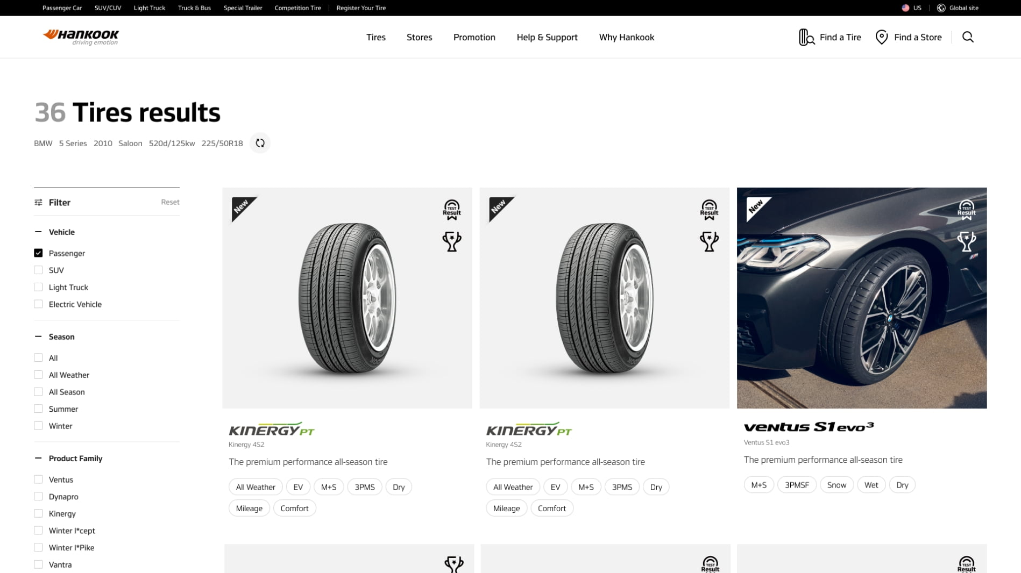Collapse the Vehicle filter section
The width and height of the screenshot is (1021, 573).
38,232
